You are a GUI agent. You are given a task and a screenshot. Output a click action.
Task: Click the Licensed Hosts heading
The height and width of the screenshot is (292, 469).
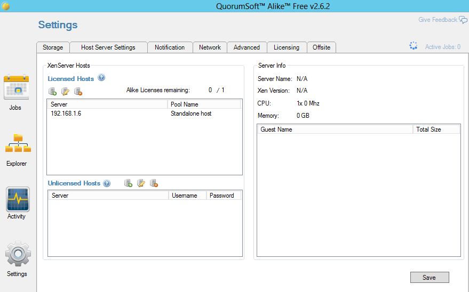point(71,79)
